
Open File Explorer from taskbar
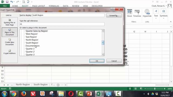tap(61, 94)
